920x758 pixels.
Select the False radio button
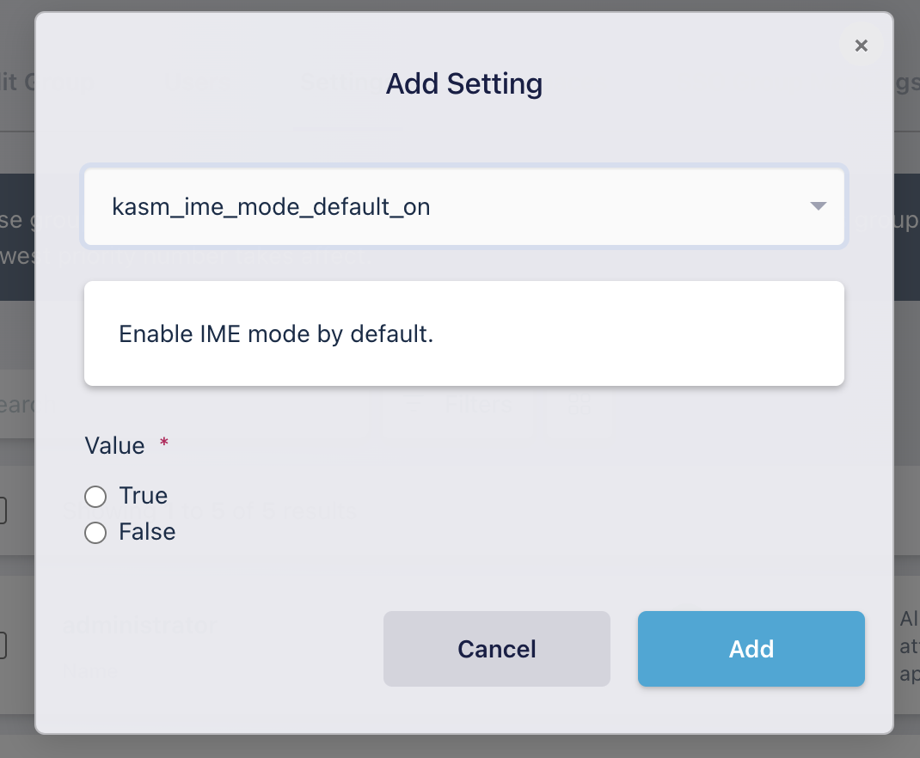95,532
